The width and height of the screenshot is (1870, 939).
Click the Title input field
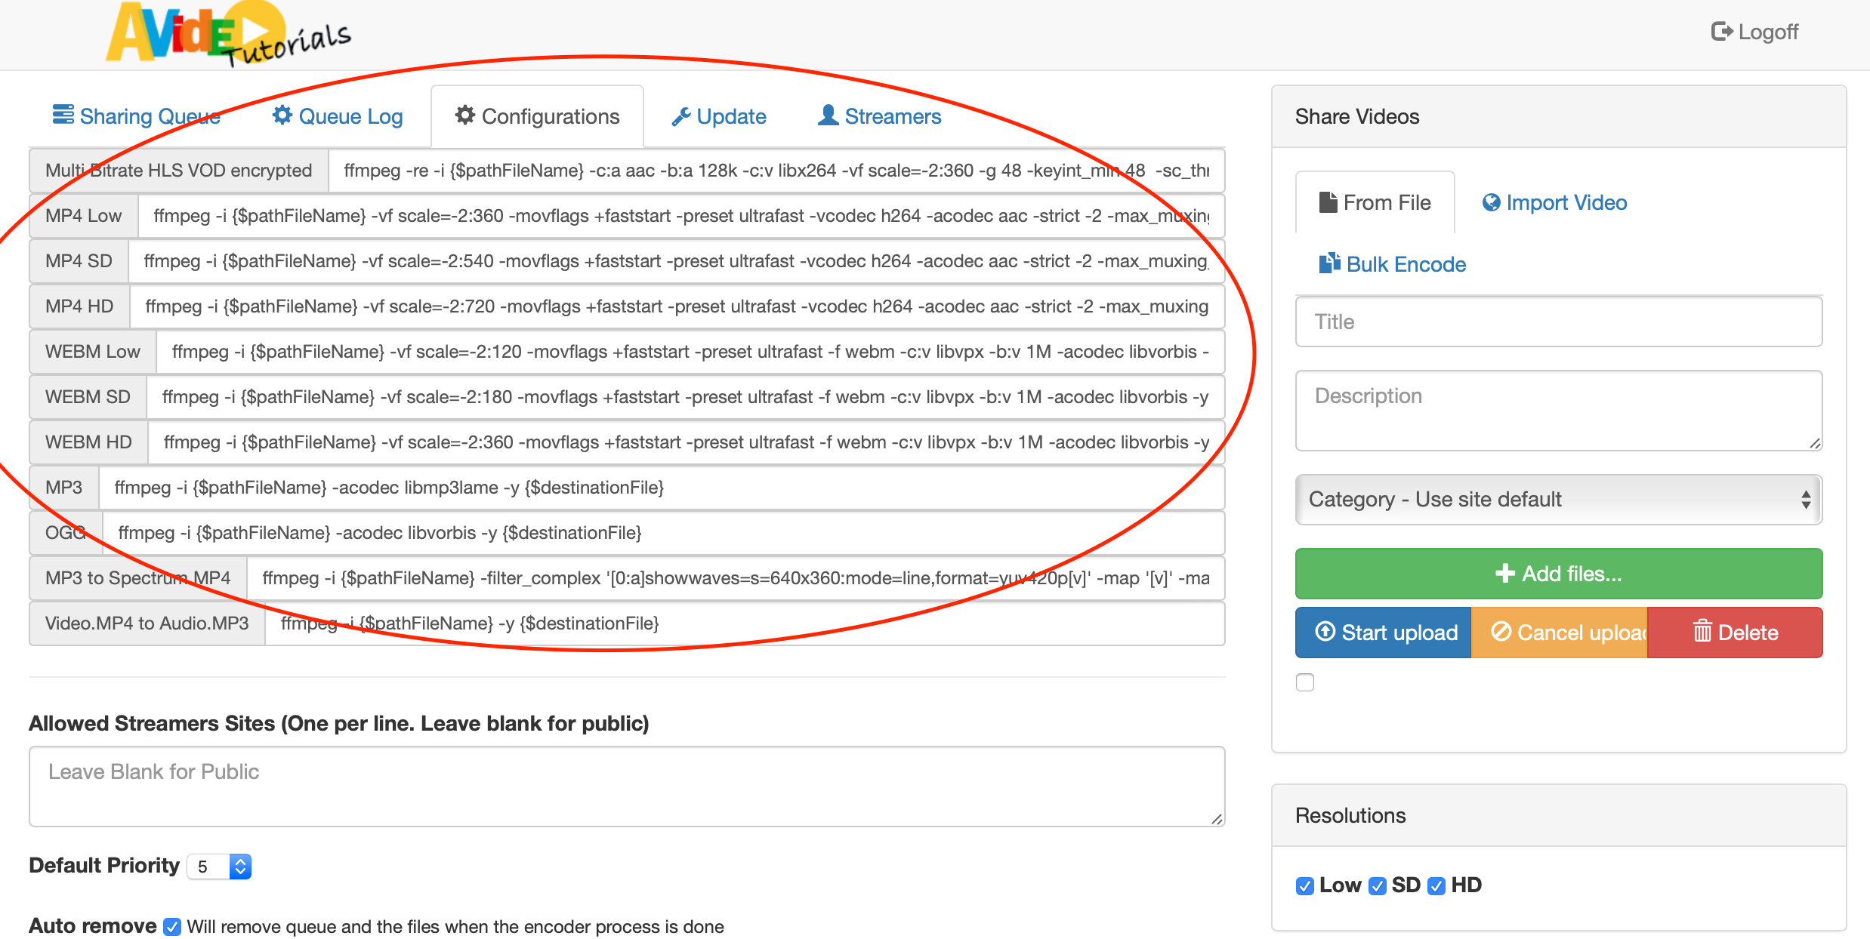(1558, 322)
